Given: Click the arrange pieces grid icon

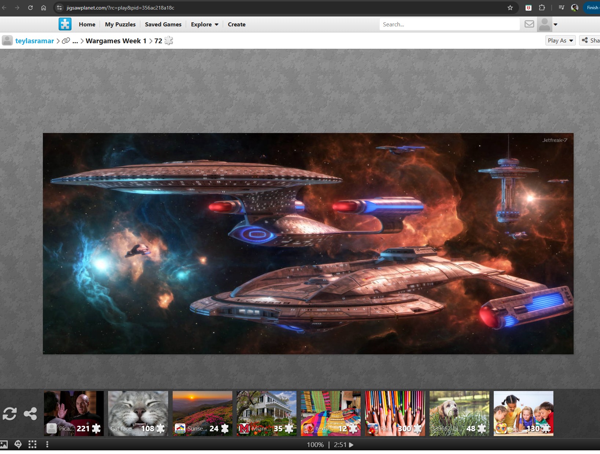Looking at the screenshot, I should tap(33, 444).
